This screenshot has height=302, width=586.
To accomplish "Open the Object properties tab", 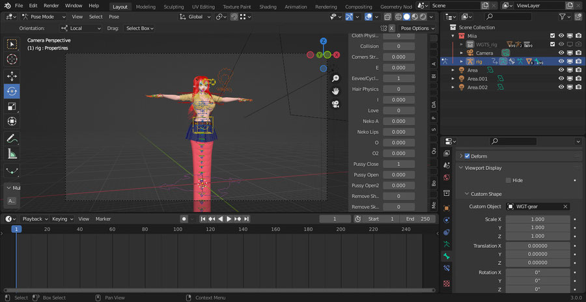I will [447, 208].
